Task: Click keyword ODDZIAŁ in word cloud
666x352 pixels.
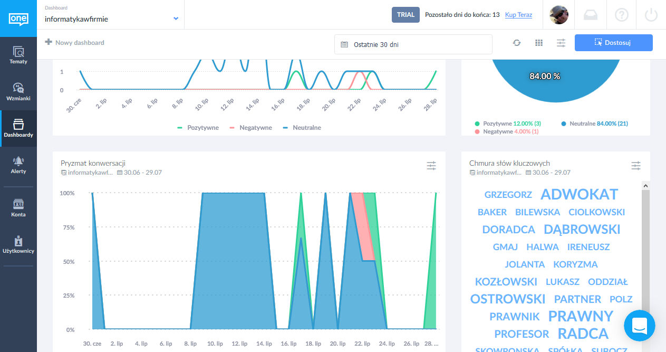Action: point(608,282)
